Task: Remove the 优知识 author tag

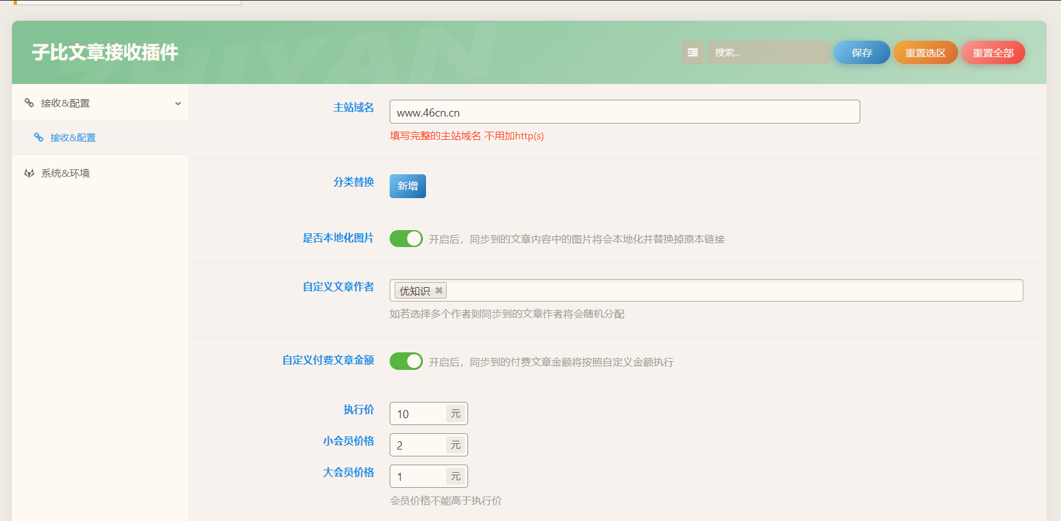Action: [x=439, y=290]
